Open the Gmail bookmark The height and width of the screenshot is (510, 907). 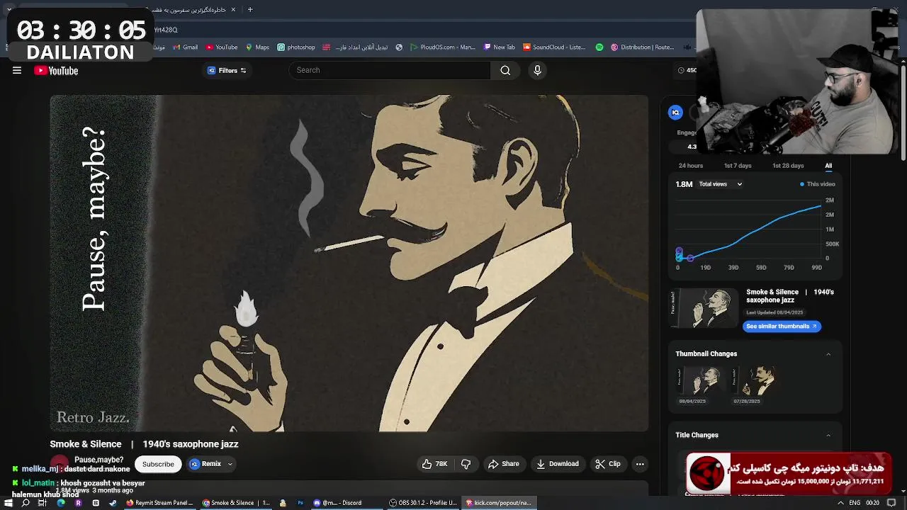(185, 47)
